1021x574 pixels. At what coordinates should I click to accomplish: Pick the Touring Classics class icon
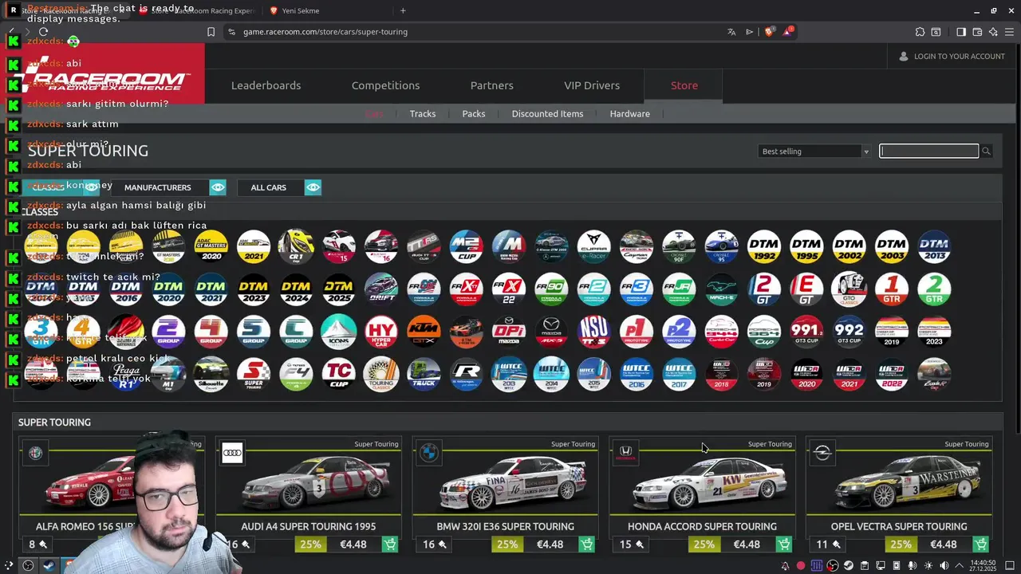(x=381, y=374)
